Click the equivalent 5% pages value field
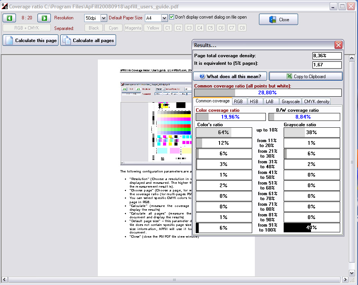 coord(327,65)
